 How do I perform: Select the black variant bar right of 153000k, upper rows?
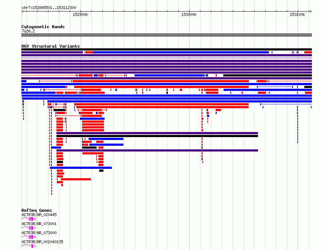tap(268, 75)
